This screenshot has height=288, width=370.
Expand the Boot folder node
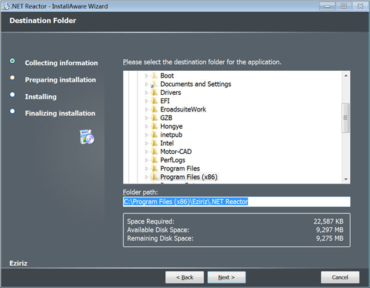[x=146, y=76]
